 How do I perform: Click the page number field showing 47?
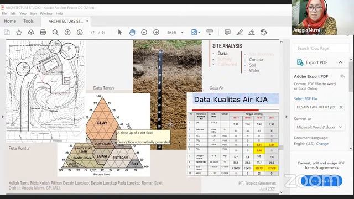92,33
